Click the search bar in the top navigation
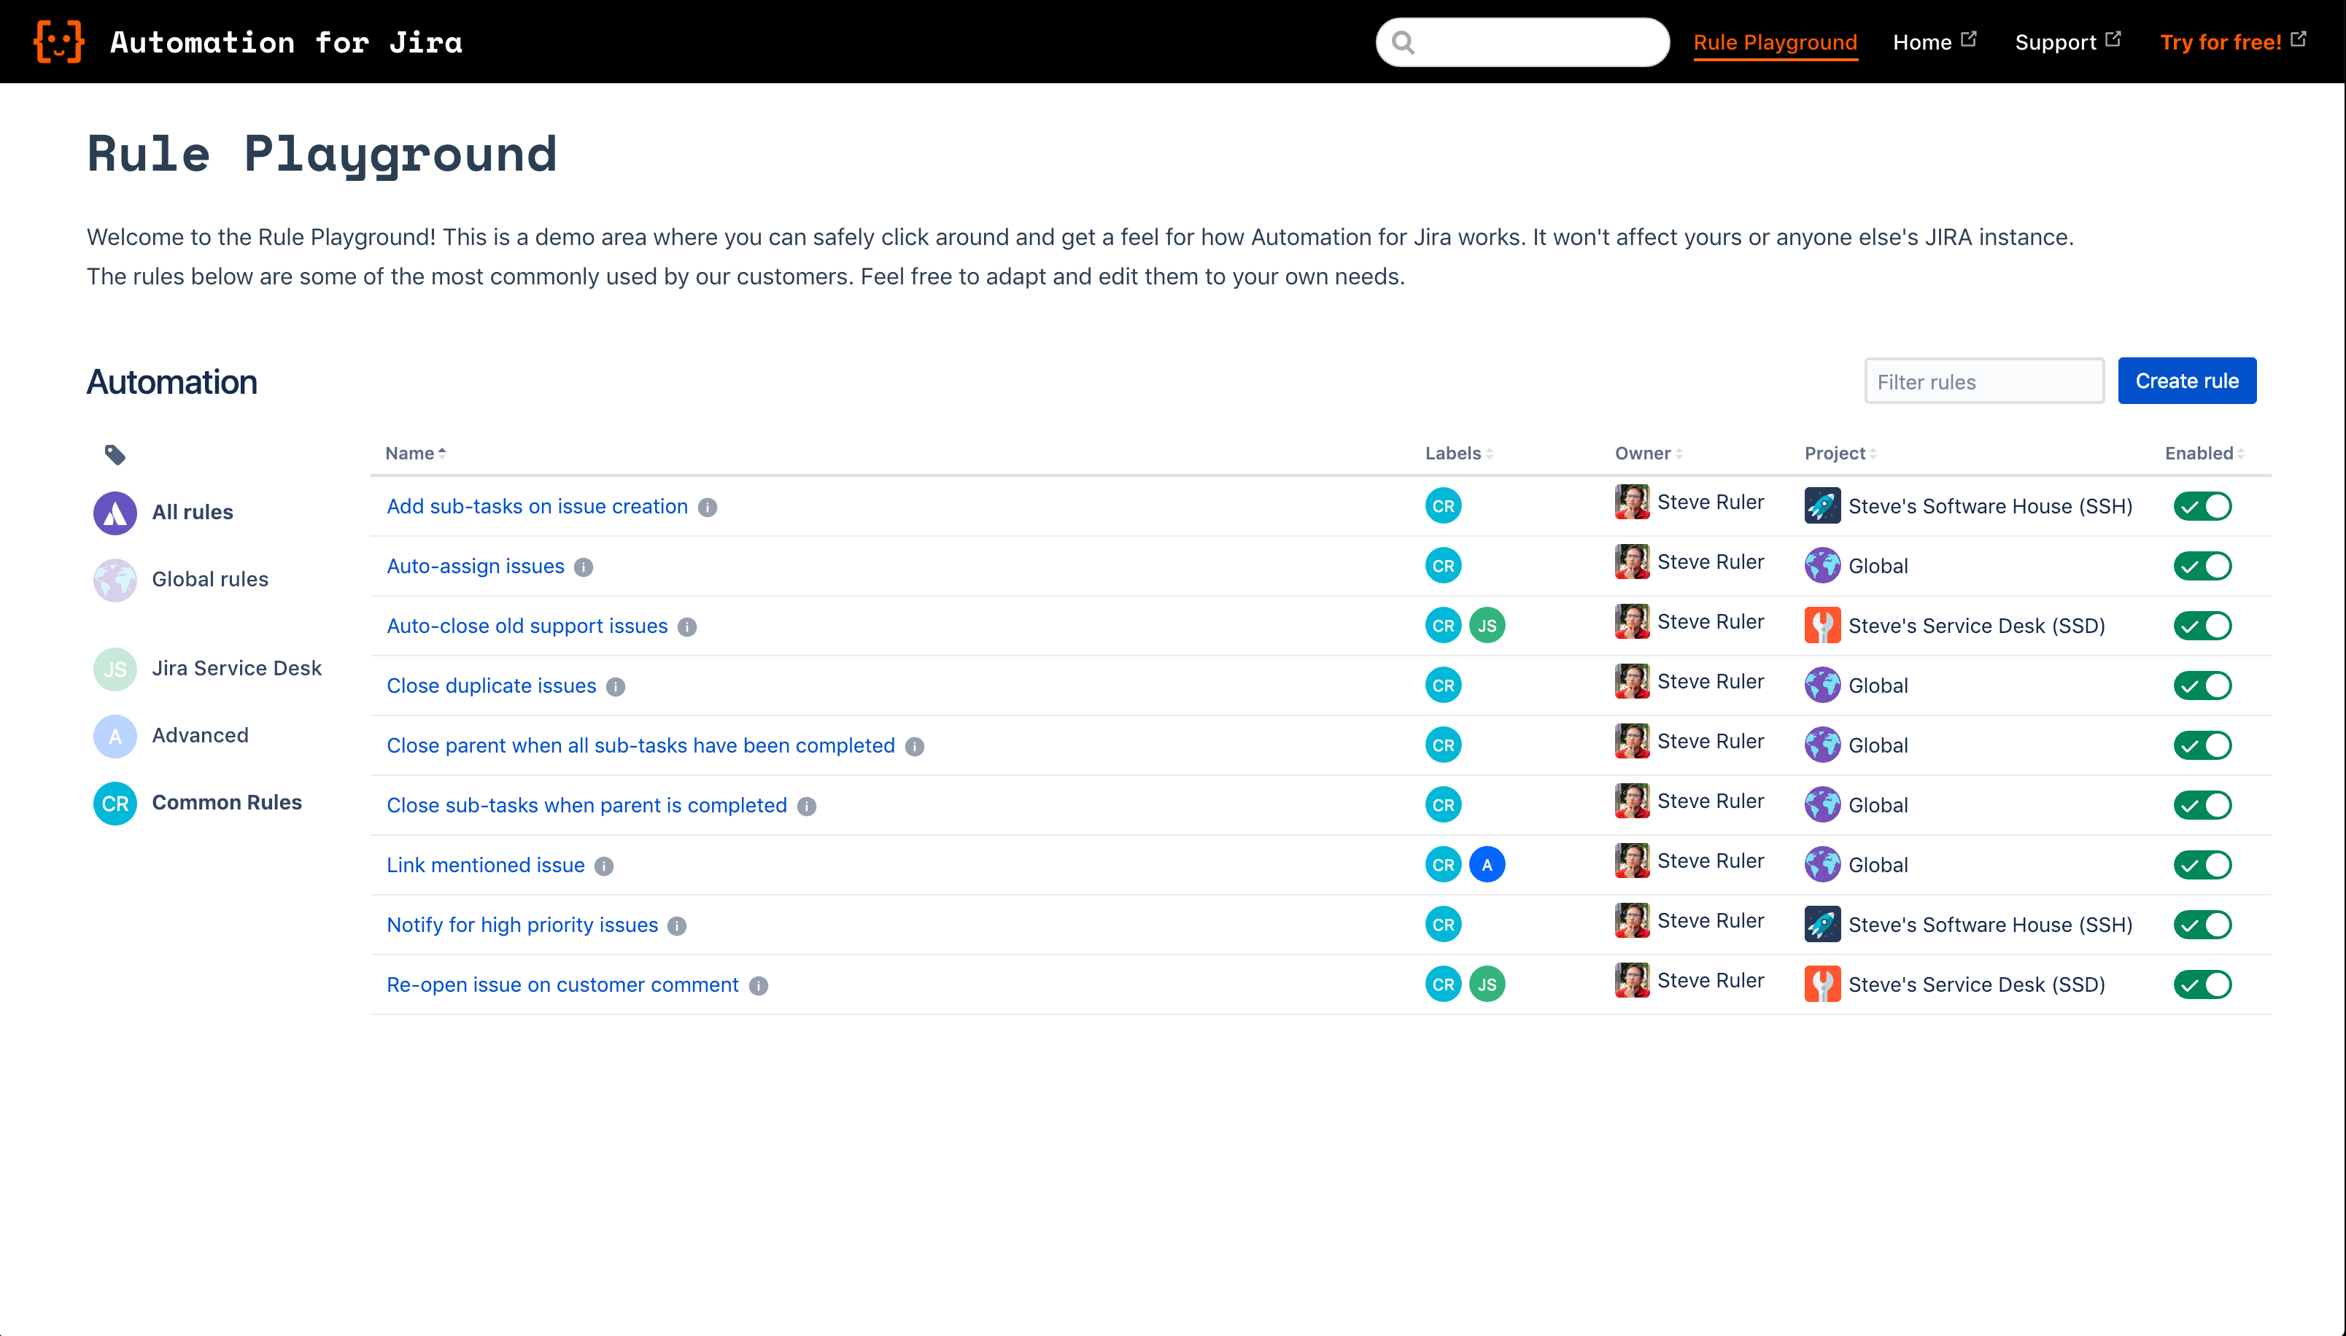The width and height of the screenshot is (2346, 1336). (x=1521, y=42)
